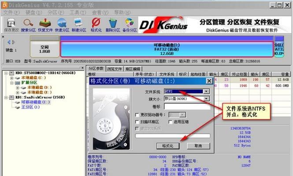
Task: Click the 备份分区 backup partition icon
Action: 130,25
